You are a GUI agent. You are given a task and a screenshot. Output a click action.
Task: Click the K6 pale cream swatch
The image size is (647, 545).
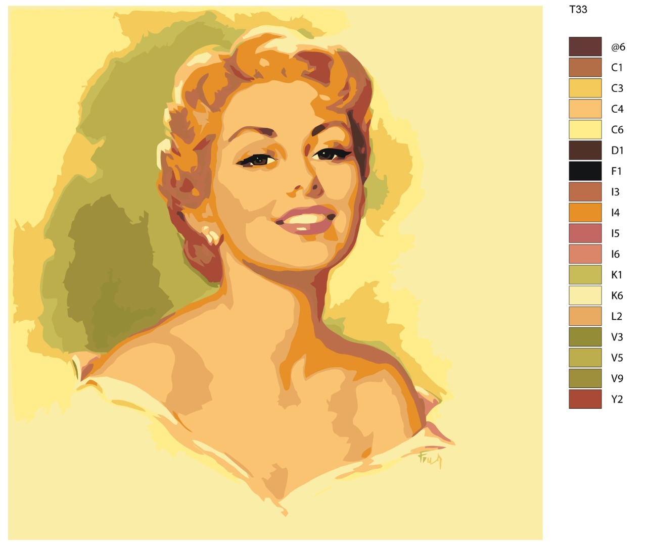pos(585,295)
